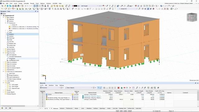Viewport: 199px width, 112px height.
Task: Select the Line Hinges item in the navigator
Action: 12,58
